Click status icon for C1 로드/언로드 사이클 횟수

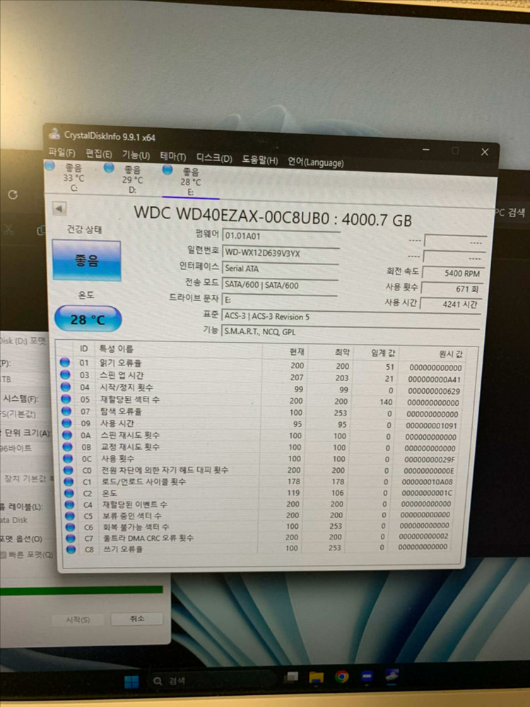(69, 481)
